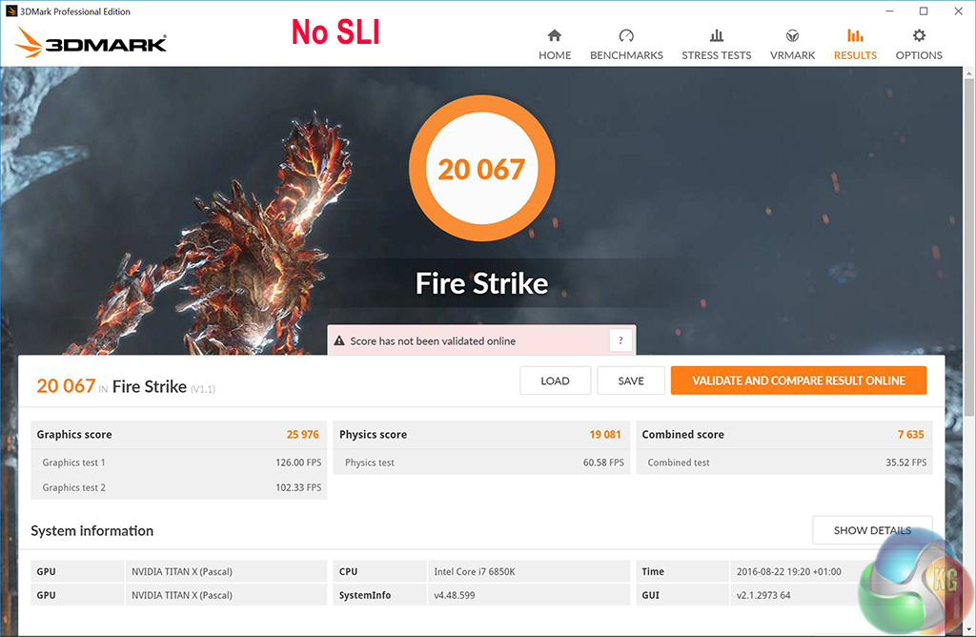Click the Intel Core i7 6850K value
Viewport: 976px width, 637px height.
tap(475, 571)
